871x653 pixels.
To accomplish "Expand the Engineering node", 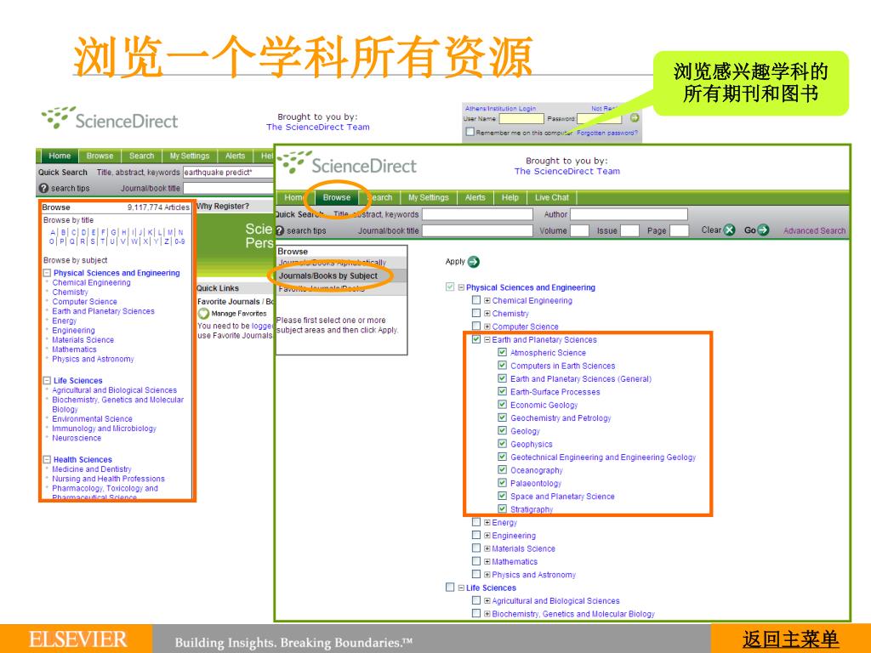I will (487, 536).
